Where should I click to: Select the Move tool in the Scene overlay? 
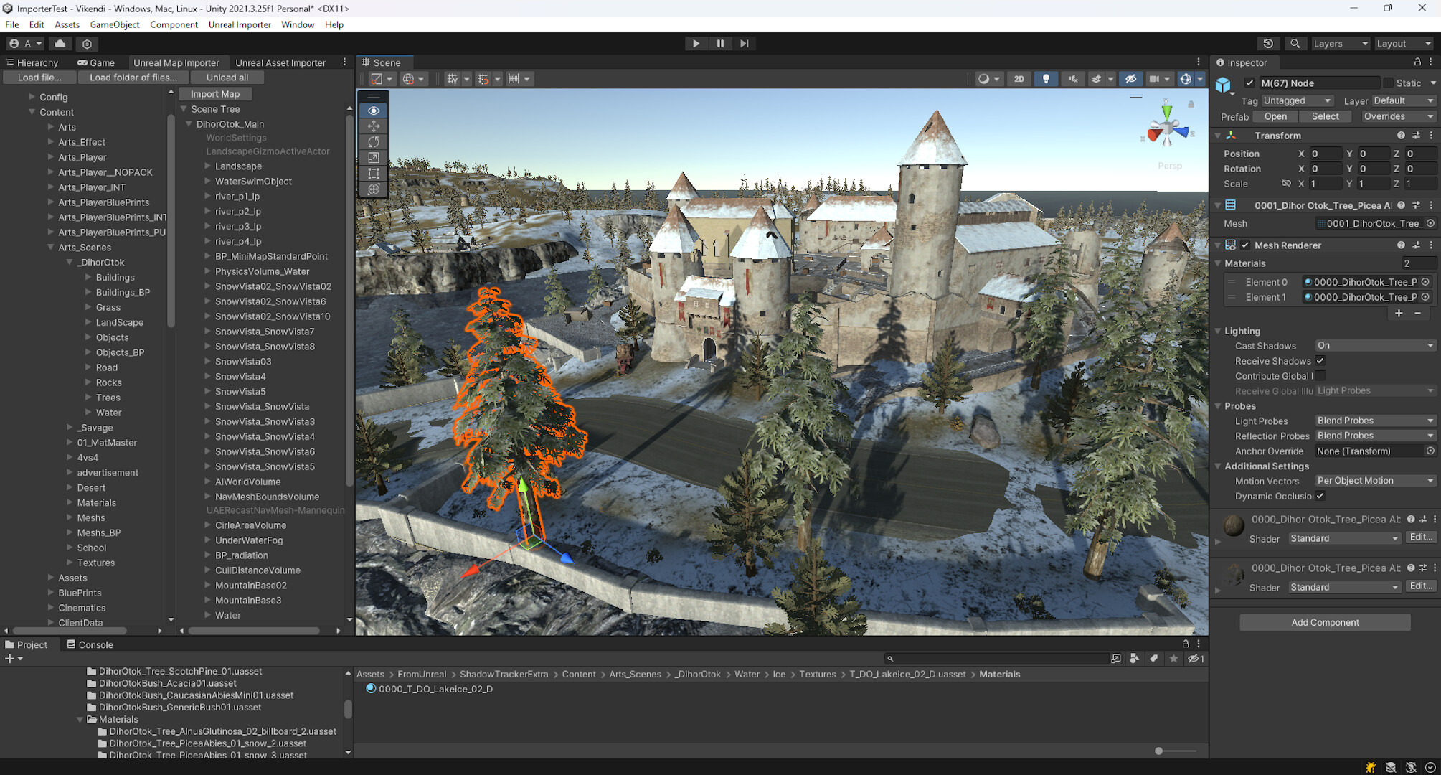click(373, 126)
